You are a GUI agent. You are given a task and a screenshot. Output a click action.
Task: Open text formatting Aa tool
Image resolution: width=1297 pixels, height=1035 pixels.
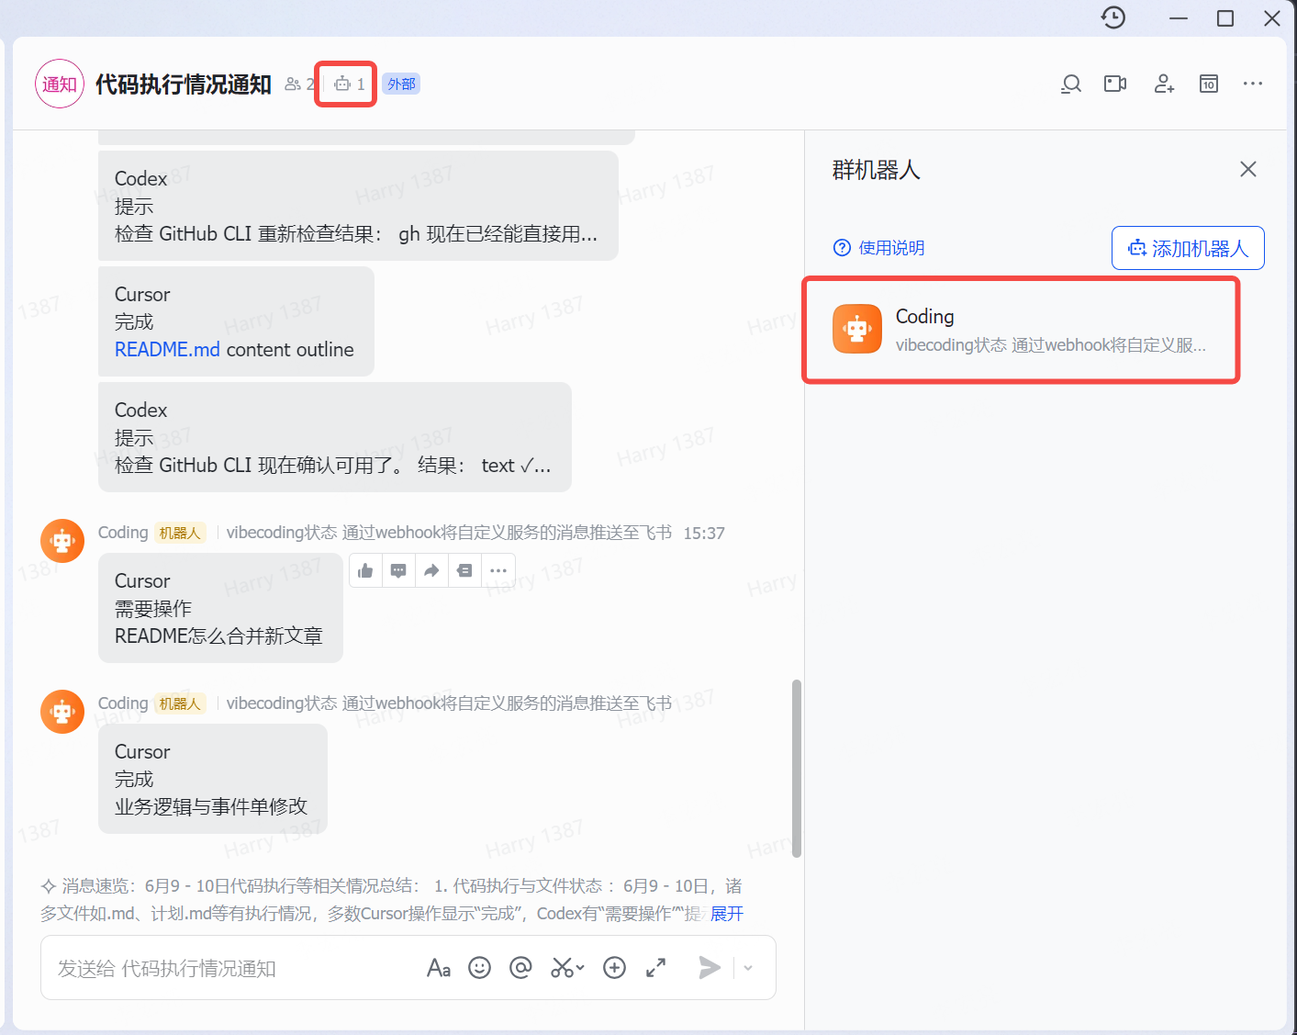[439, 968]
